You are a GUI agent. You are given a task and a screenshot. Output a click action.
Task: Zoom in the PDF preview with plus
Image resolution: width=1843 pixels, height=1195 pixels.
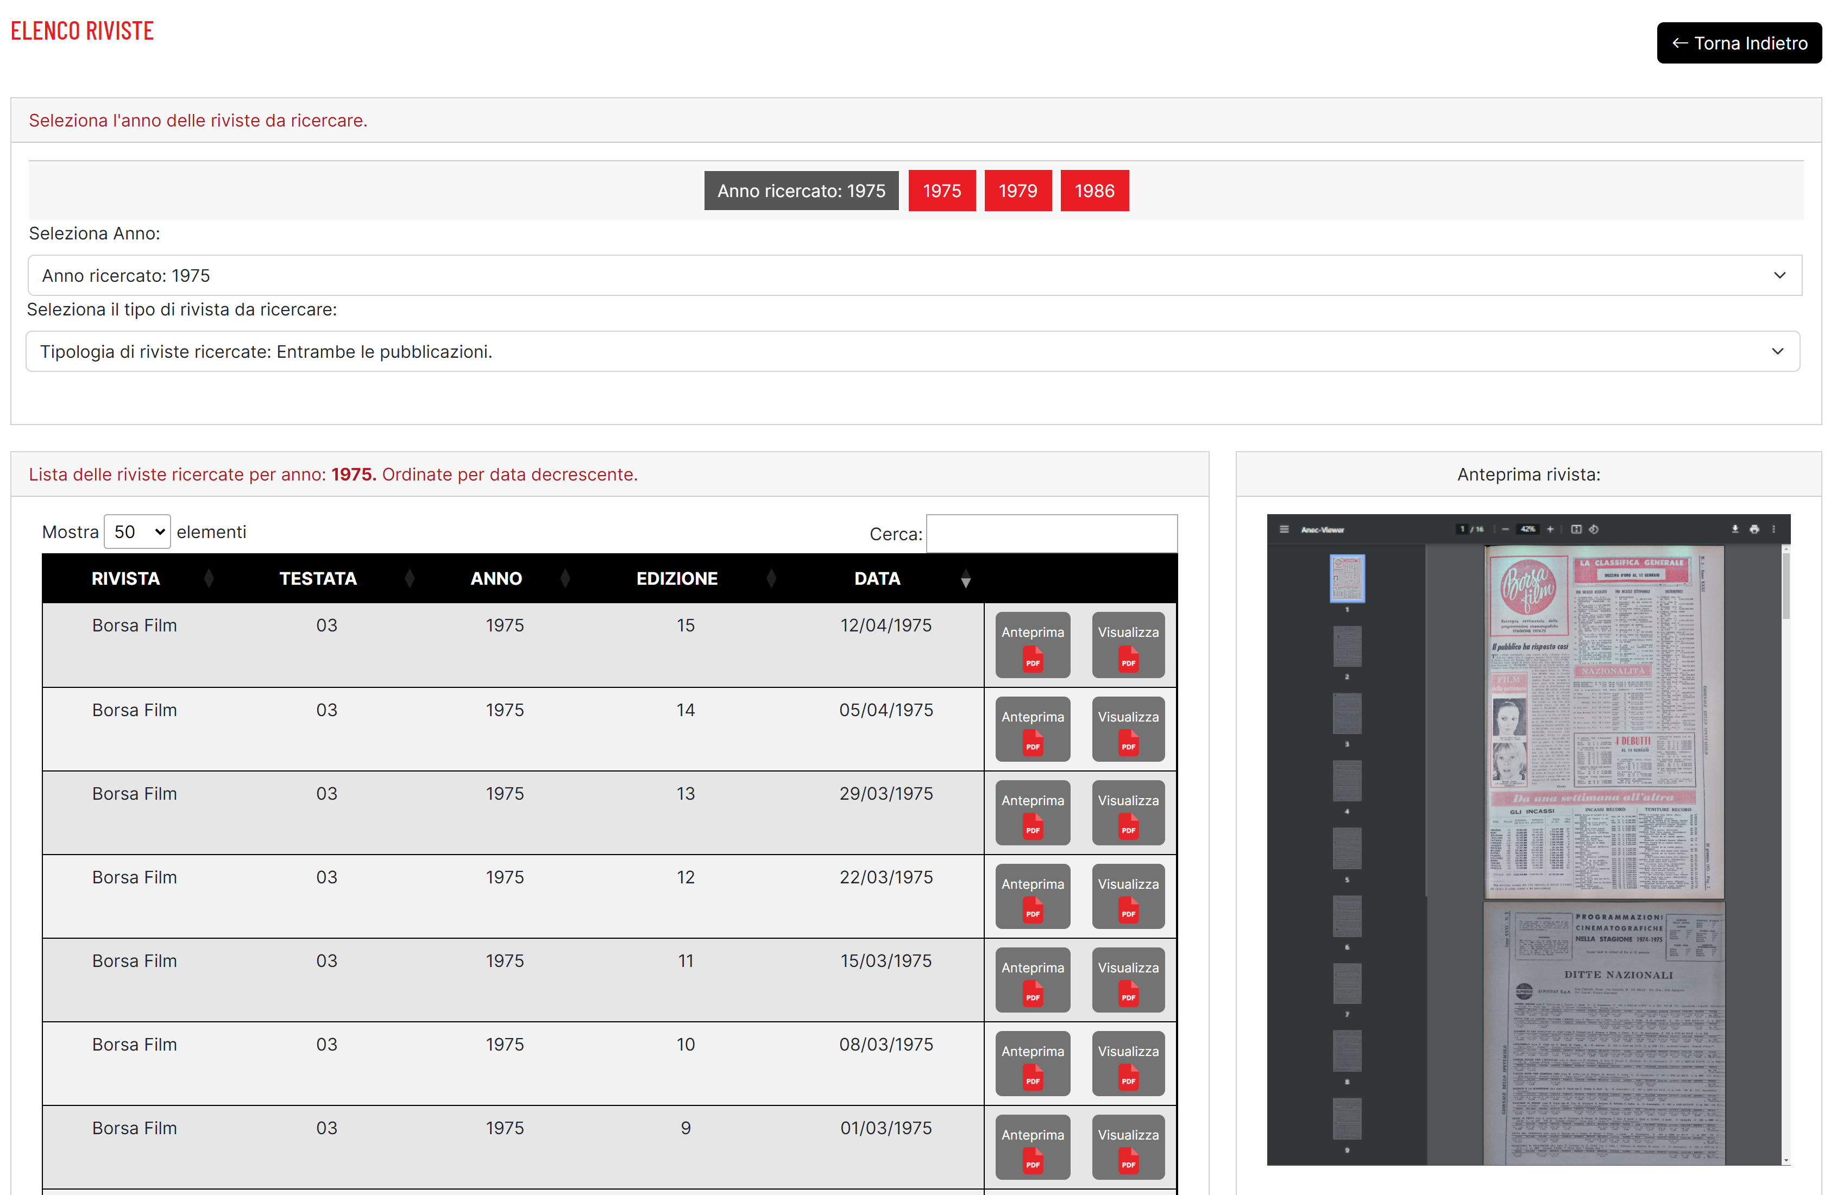coord(1550,529)
